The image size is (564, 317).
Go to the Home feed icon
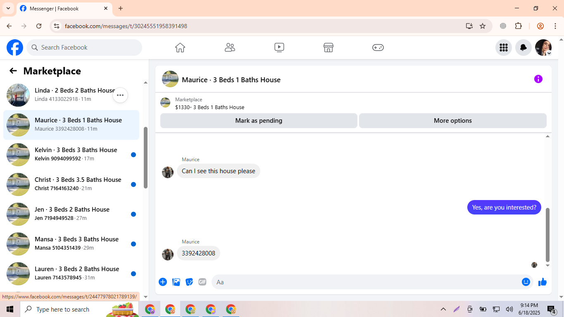180,48
